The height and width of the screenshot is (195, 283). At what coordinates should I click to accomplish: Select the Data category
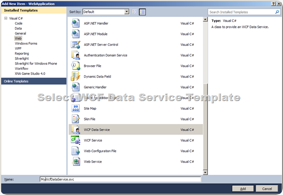point(18,28)
